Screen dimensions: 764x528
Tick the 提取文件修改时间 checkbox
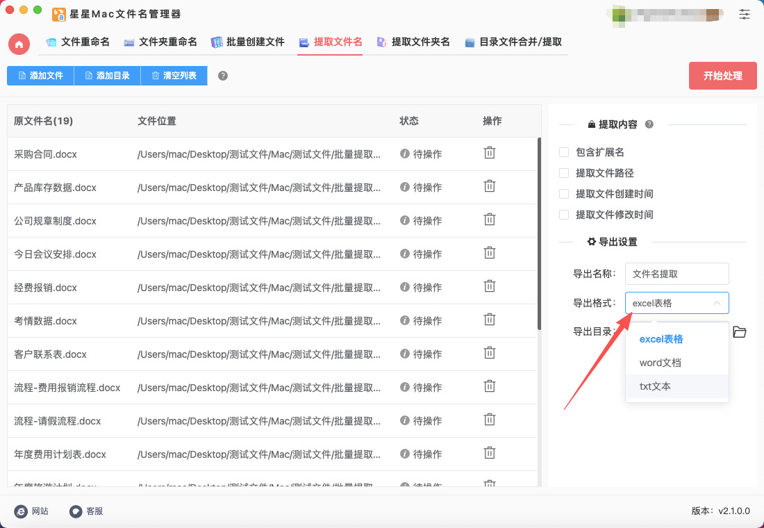(564, 215)
